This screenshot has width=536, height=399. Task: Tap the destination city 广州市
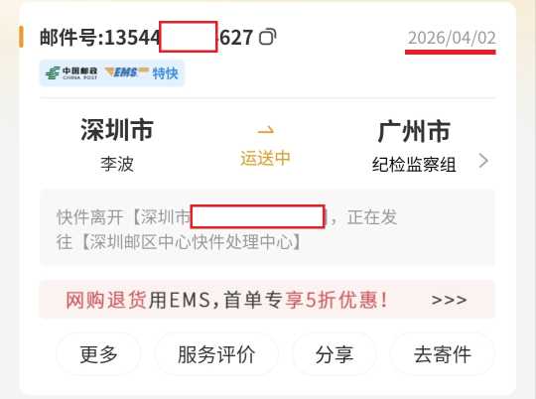(414, 131)
